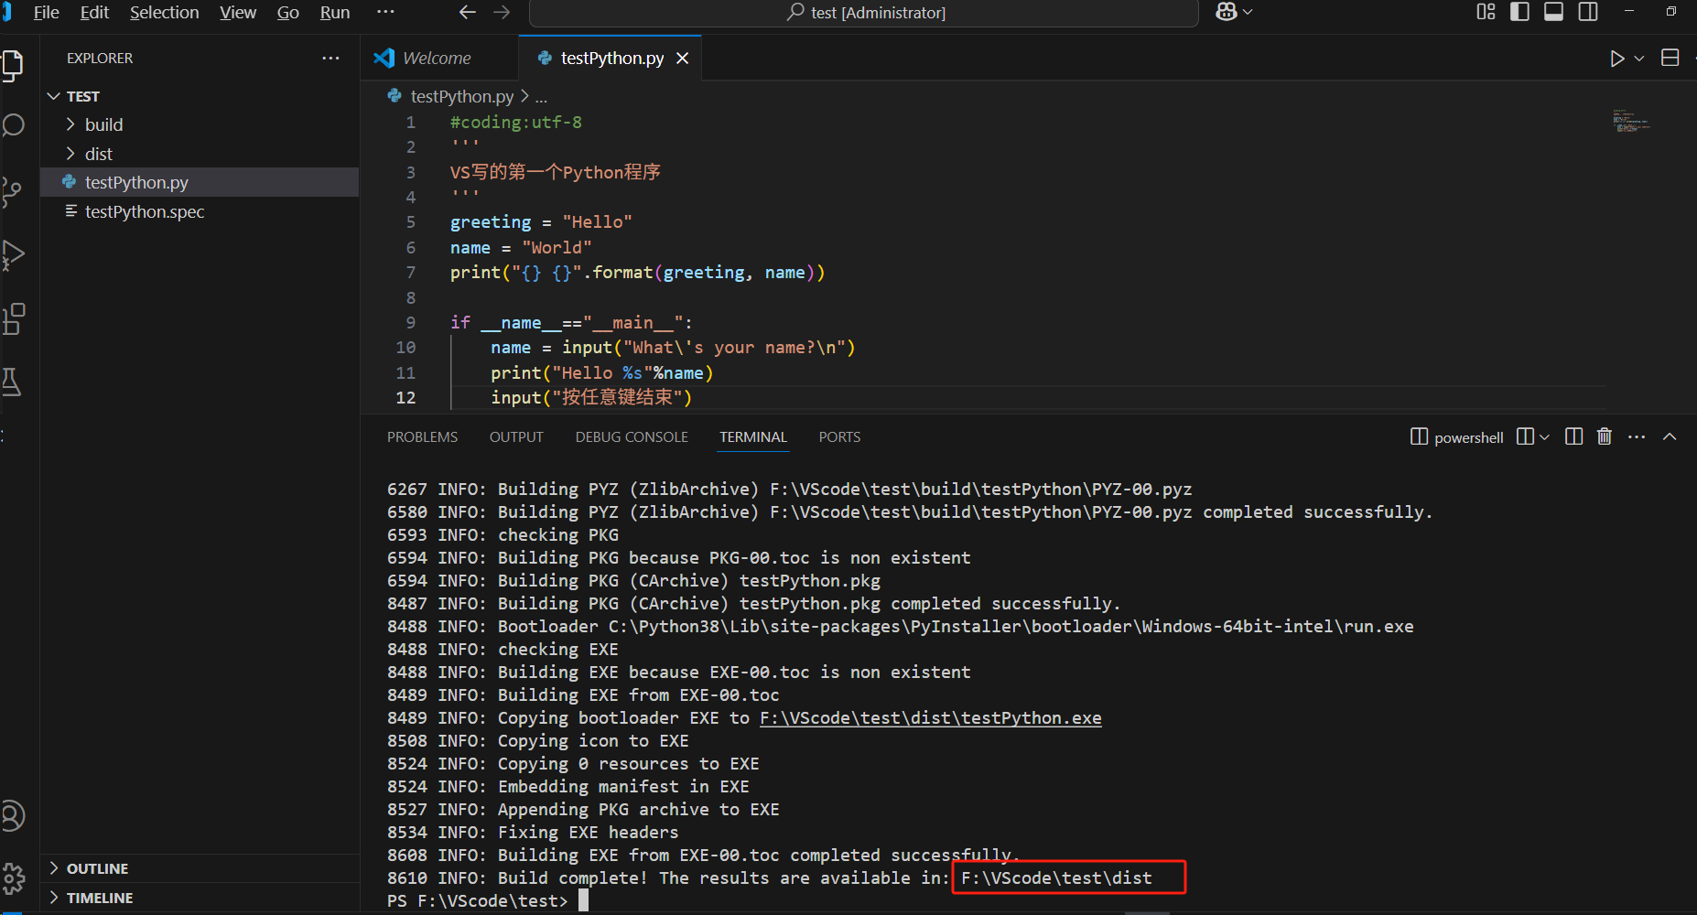Image resolution: width=1697 pixels, height=915 pixels.
Task: Select the testPython.py editor tab
Action: (x=611, y=58)
